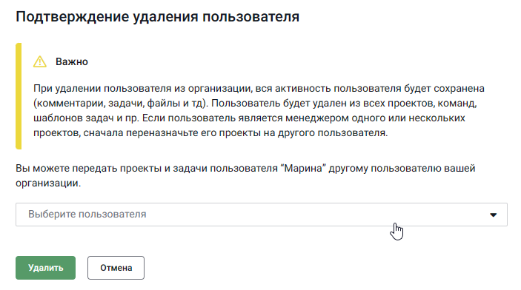This screenshot has height=290, width=521.
Task: Click the word организации. below the sentence
Action: coord(48,183)
